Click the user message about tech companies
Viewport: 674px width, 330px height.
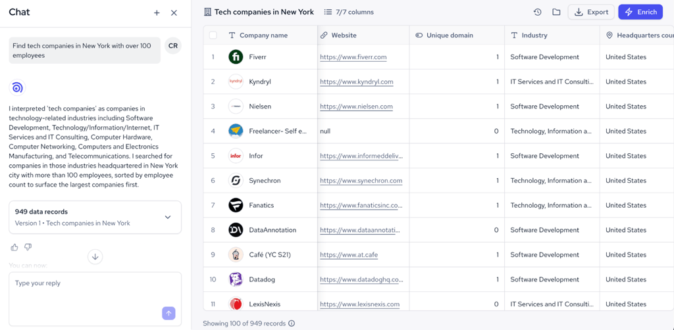click(85, 50)
